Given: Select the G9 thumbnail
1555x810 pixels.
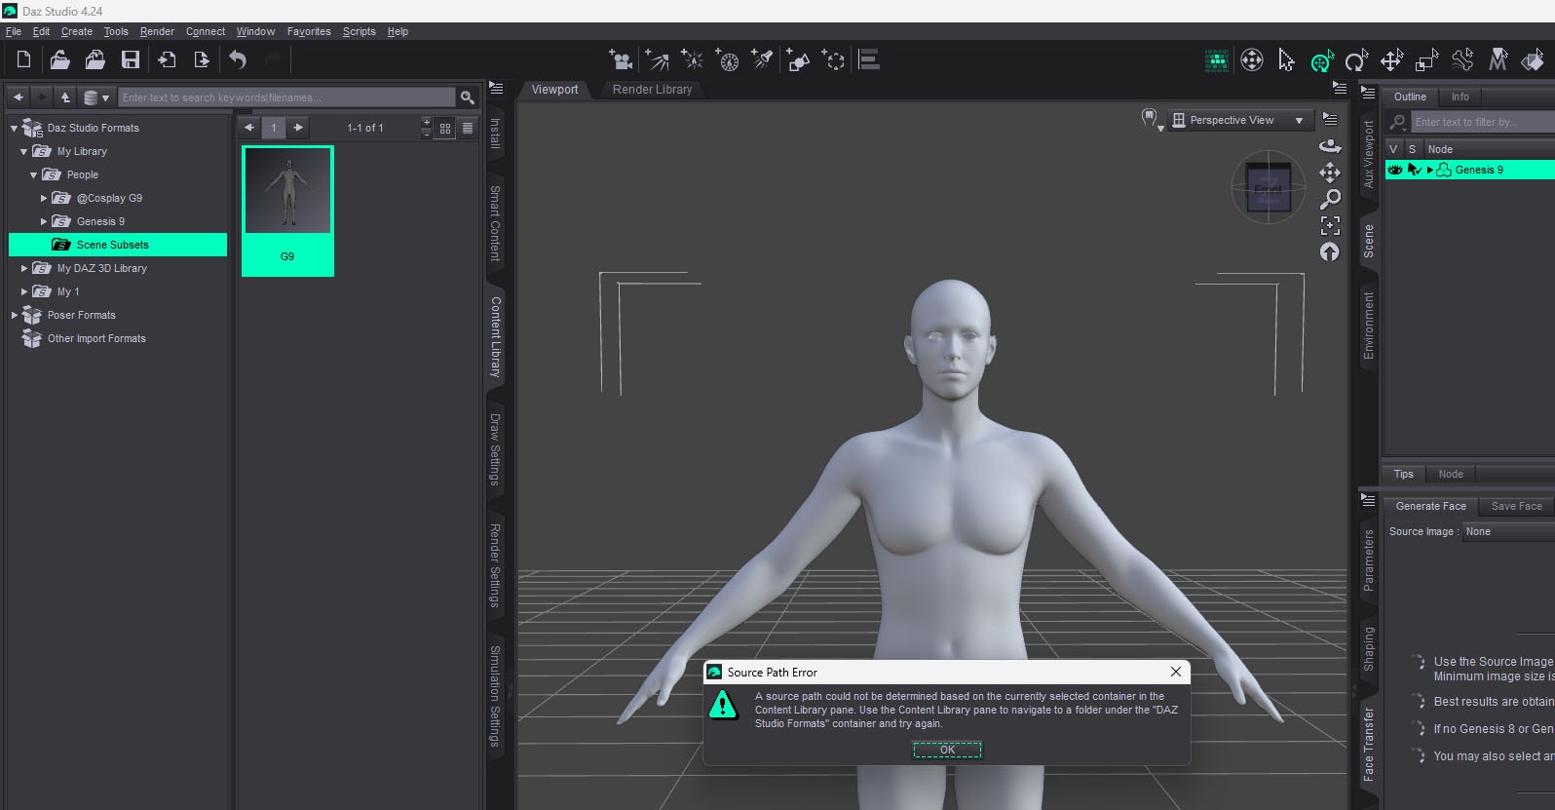Looking at the screenshot, I should click(x=287, y=211).
